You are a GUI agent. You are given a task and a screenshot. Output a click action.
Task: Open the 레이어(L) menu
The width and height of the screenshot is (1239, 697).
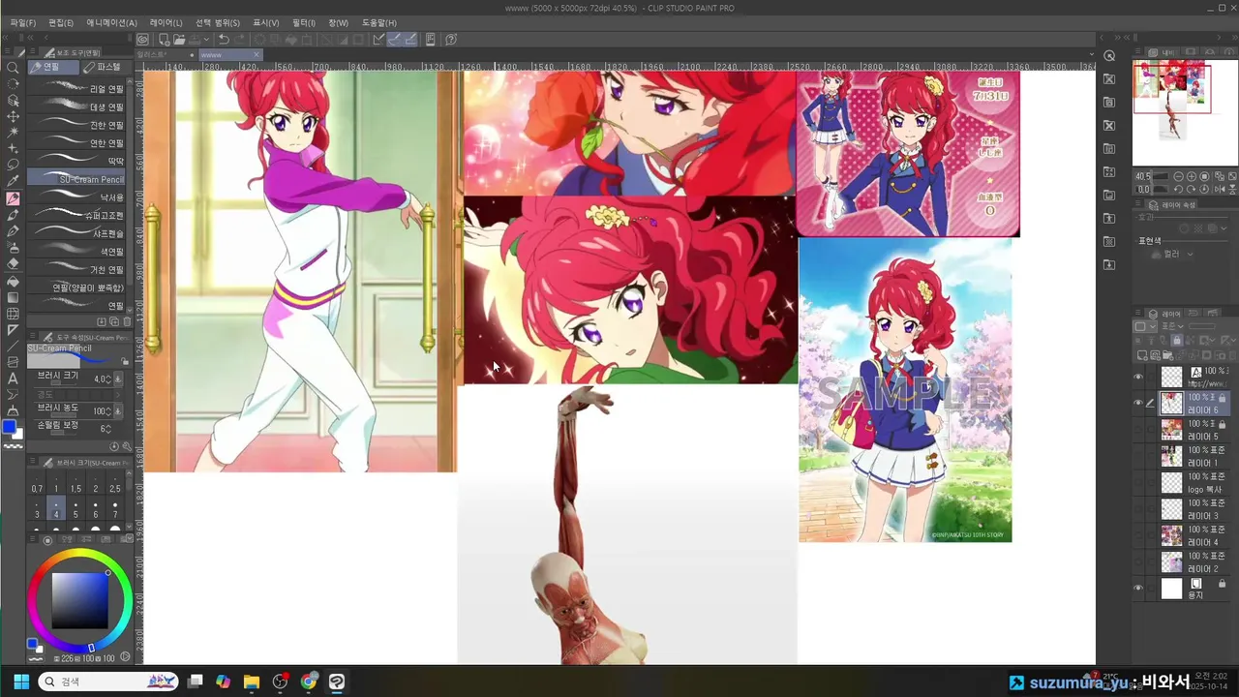coord(166,22)
